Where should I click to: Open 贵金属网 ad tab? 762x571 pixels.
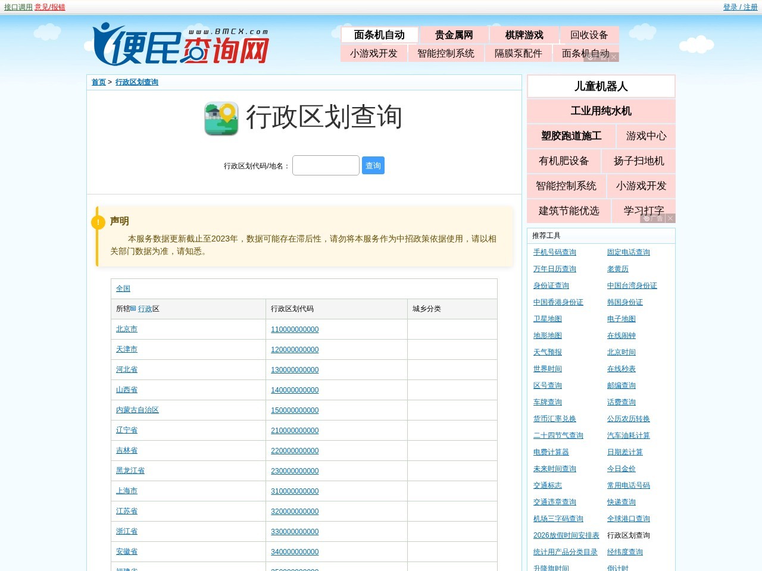454,35
